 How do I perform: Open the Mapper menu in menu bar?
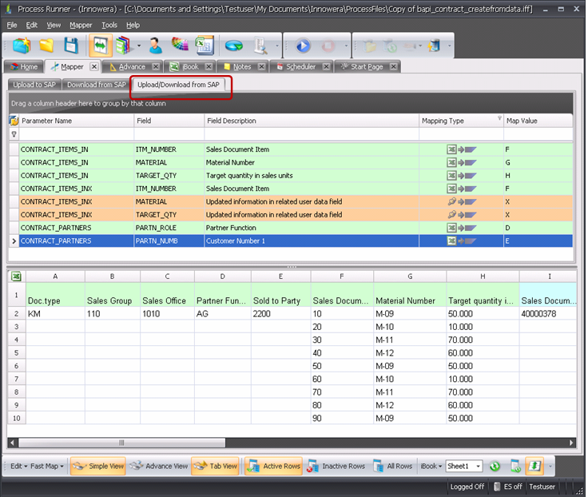[x=81, y=25]
